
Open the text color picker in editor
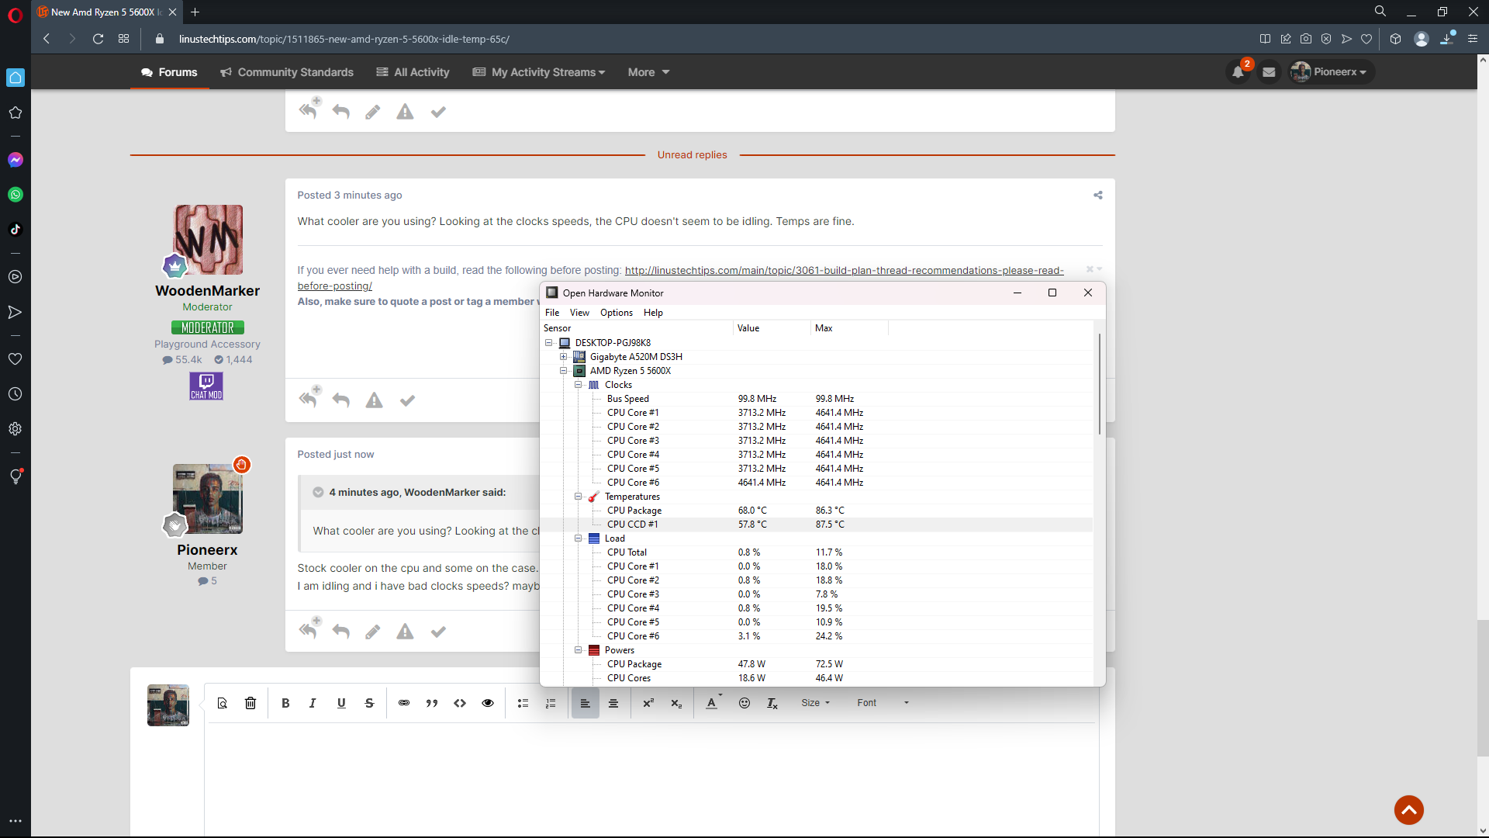pyautogui.click(x=713, y=703)
